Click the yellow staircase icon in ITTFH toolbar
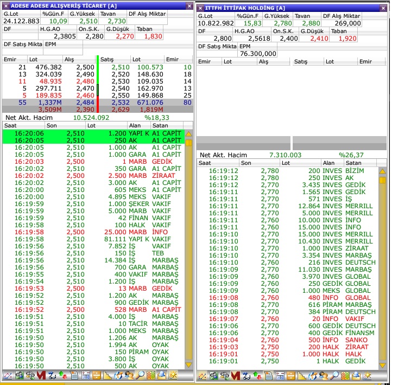Viewport: 417px width, 385px height. [x=301, y=376]
